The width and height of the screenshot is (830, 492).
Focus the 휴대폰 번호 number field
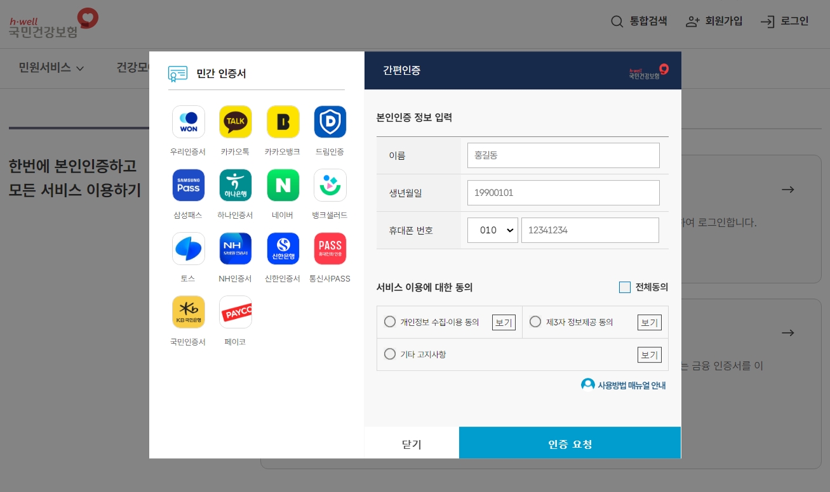point(590,230)
